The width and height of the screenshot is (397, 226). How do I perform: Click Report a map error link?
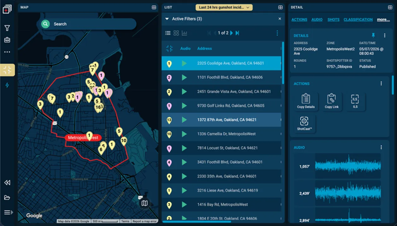[145, 221]
